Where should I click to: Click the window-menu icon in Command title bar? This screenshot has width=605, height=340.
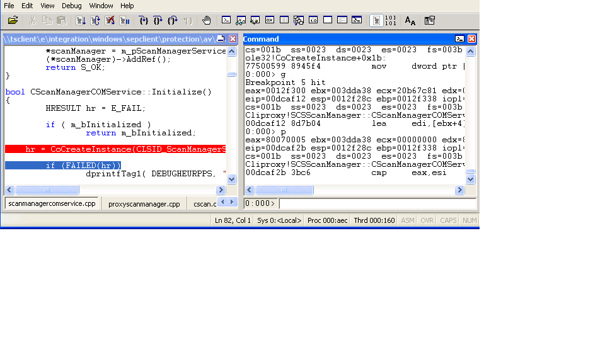point(459,38)
